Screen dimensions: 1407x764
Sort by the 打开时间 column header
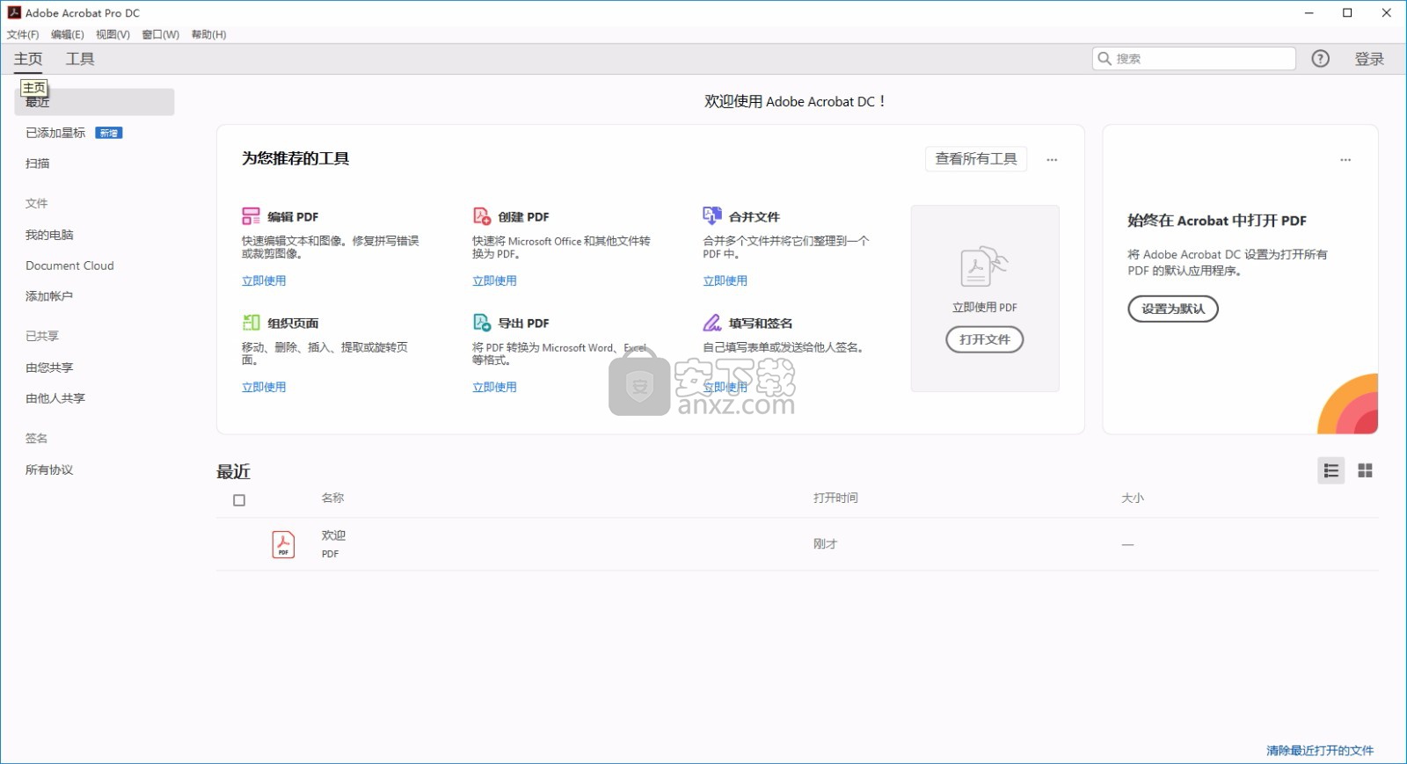pyautogui.click(x=835, y=498)
